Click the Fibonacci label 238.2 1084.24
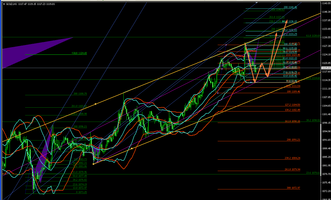The height and width of the screenshot is (200, 331). pos(292,158)
